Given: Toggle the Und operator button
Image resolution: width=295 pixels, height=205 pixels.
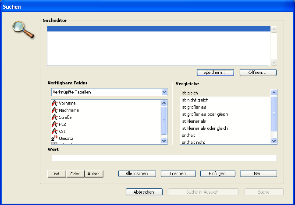Looking at the screenshot, I should [x=56, y=174].
